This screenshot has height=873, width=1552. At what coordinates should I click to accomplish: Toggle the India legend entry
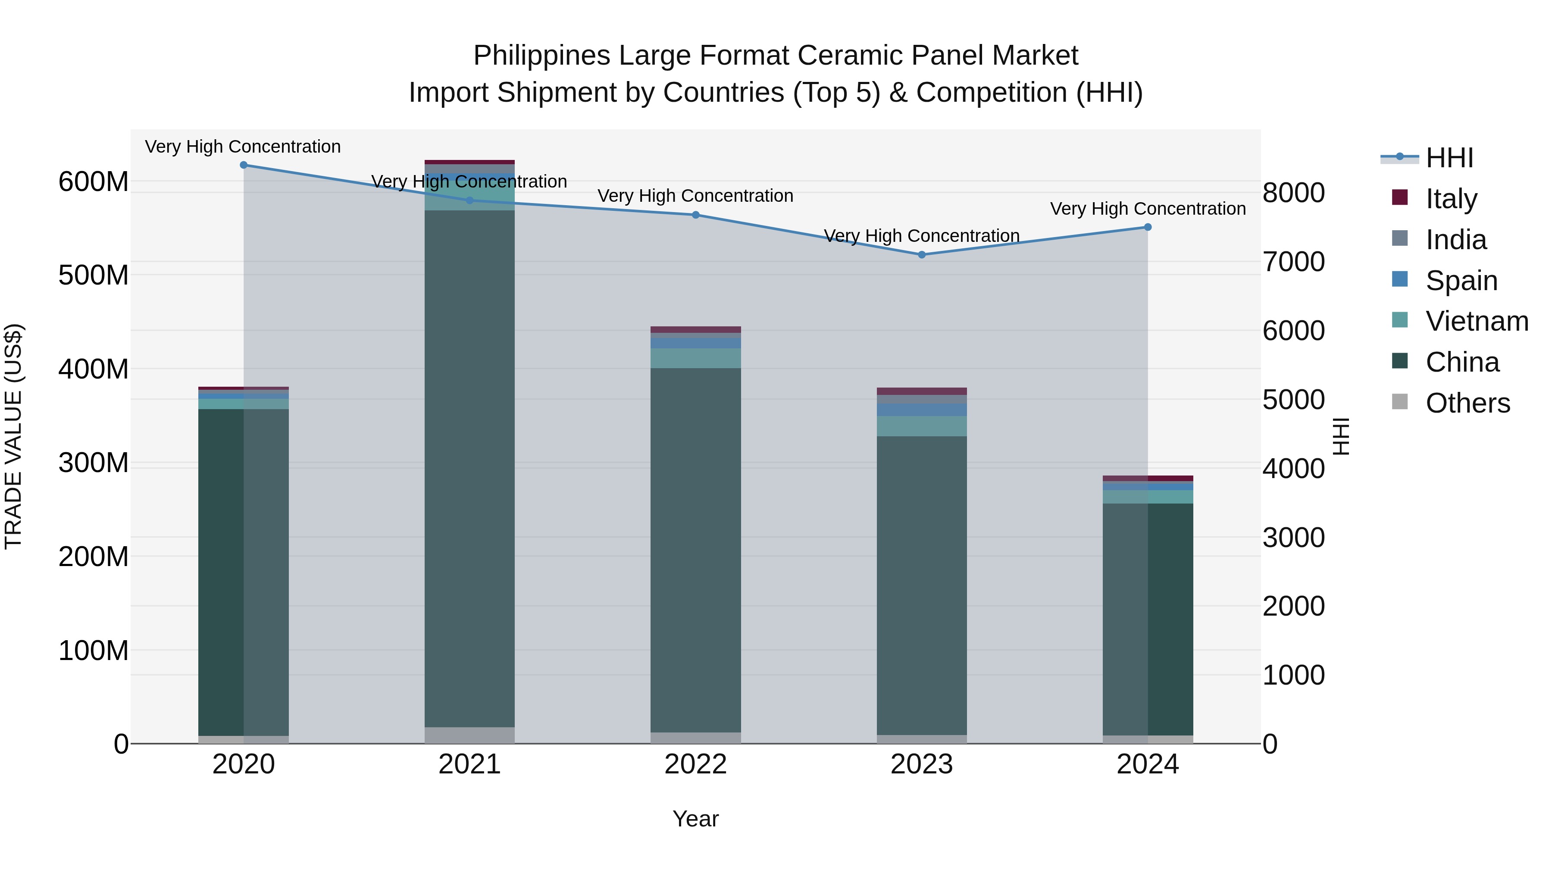point(1439,239)
